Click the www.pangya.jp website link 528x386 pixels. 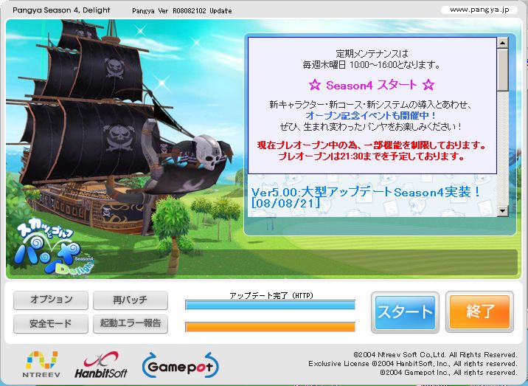(x=479, y=10)
